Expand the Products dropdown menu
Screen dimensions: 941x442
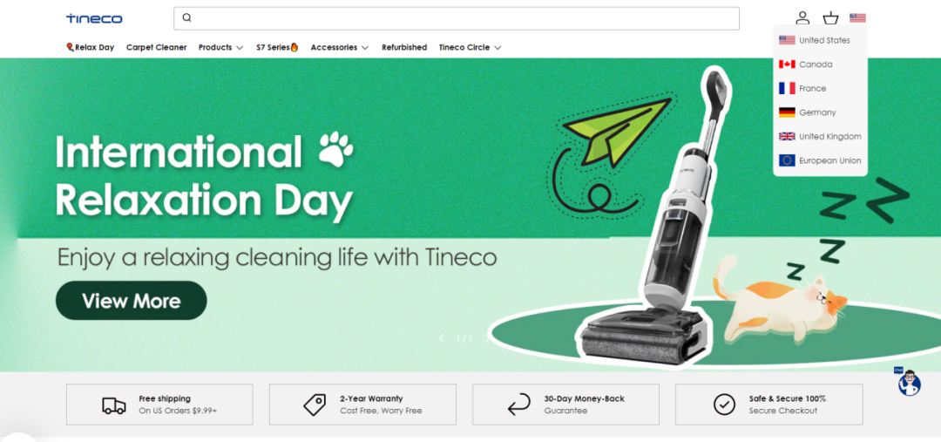tap(220, 47)
